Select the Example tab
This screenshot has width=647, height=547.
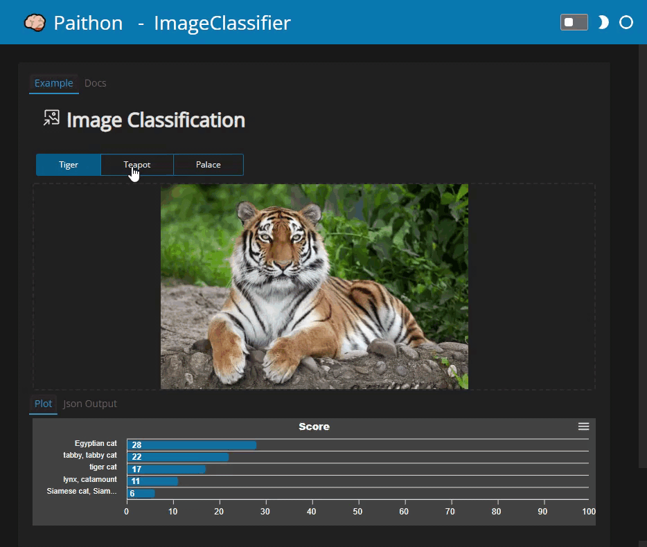(54, 83)
